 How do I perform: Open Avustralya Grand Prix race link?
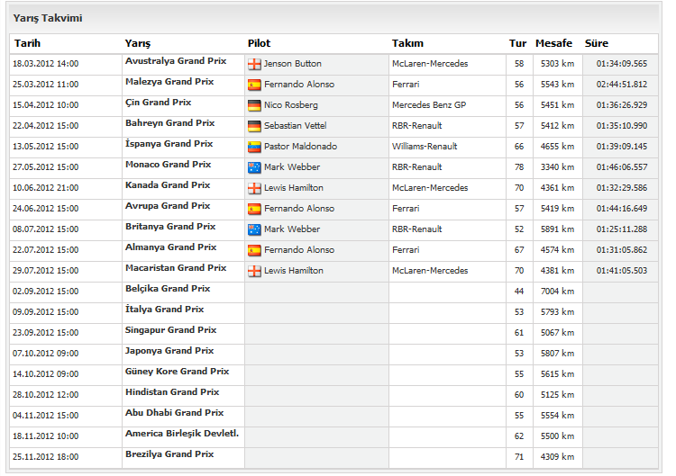pos(176,61)
